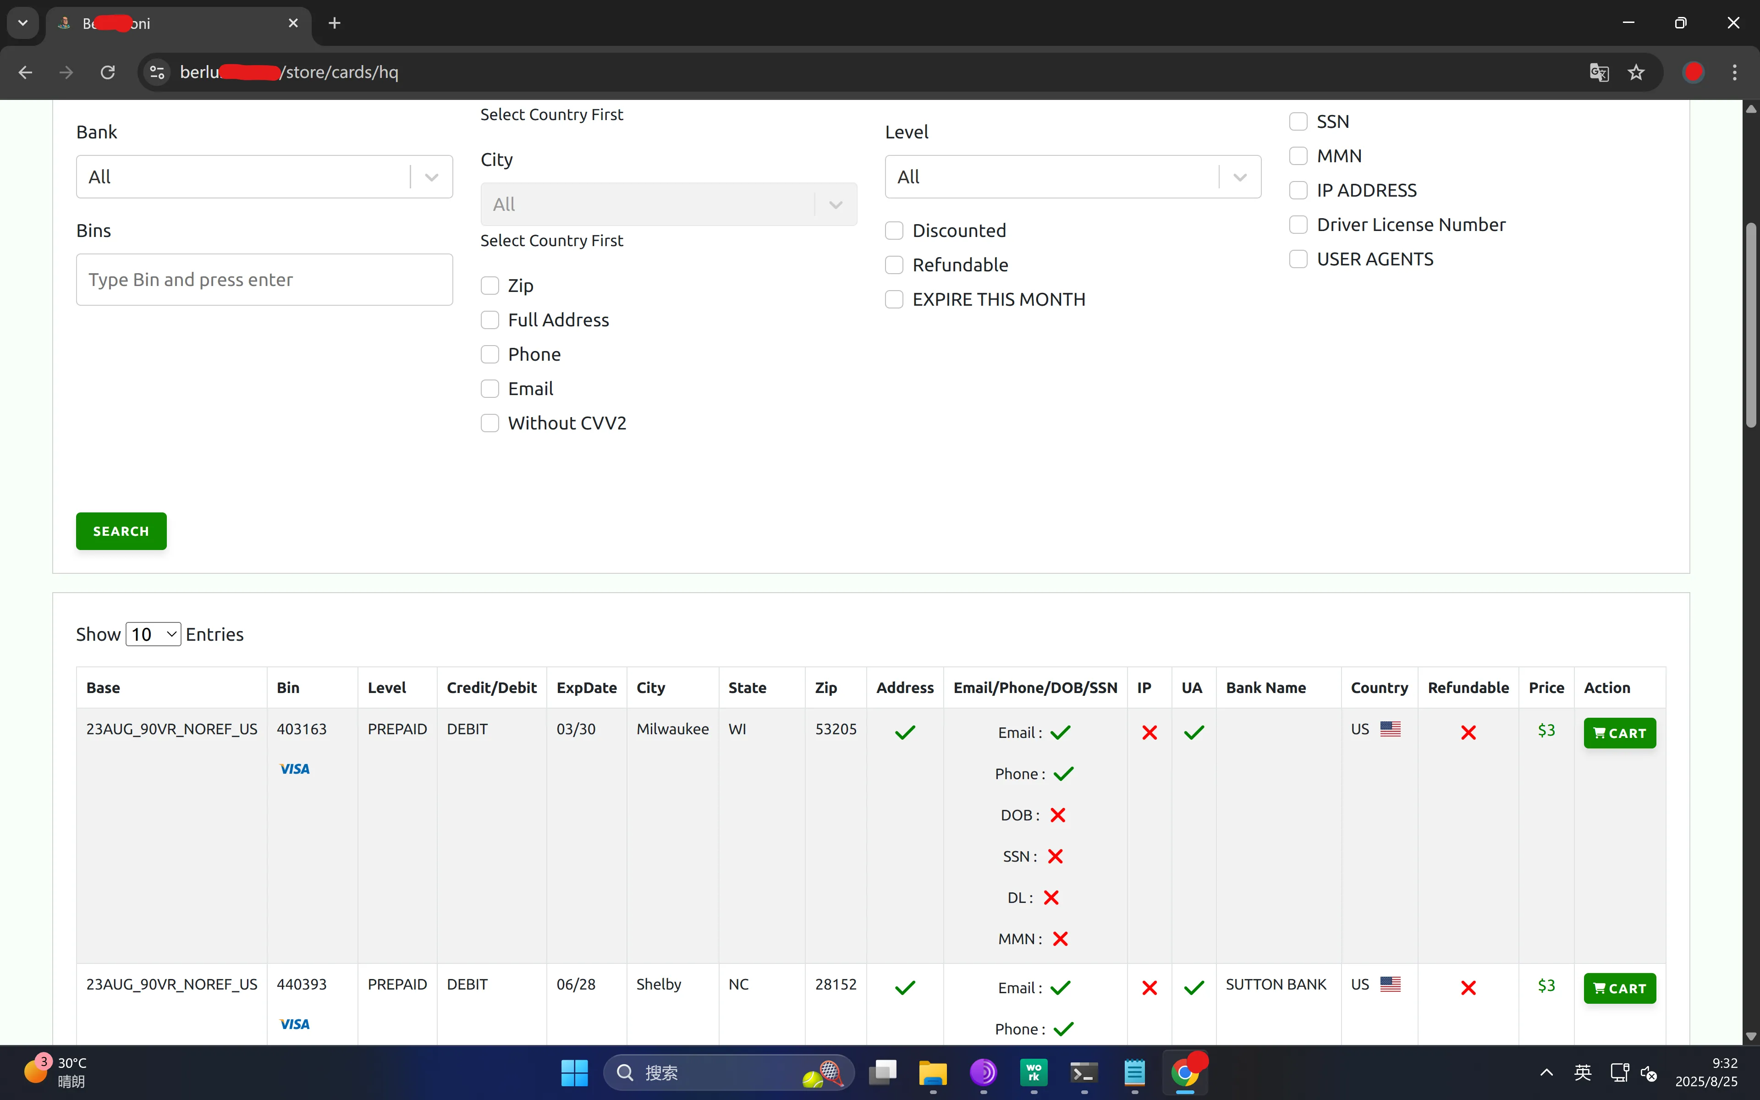The image size is (1760, 1100).
Task: Open the Notepad icon in the taskbar
Action: pos(1134,1072)
